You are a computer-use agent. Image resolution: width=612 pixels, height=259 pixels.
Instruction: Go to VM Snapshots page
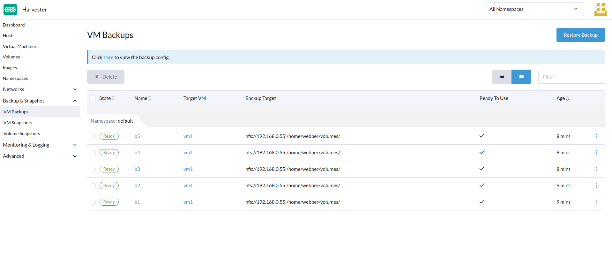(x=18, y=123)
